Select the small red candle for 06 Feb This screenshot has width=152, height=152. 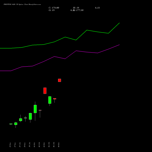(x=55, y=99)
